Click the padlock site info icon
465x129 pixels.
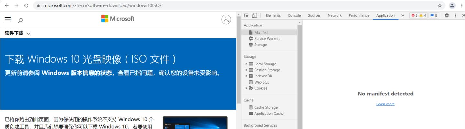39,5
